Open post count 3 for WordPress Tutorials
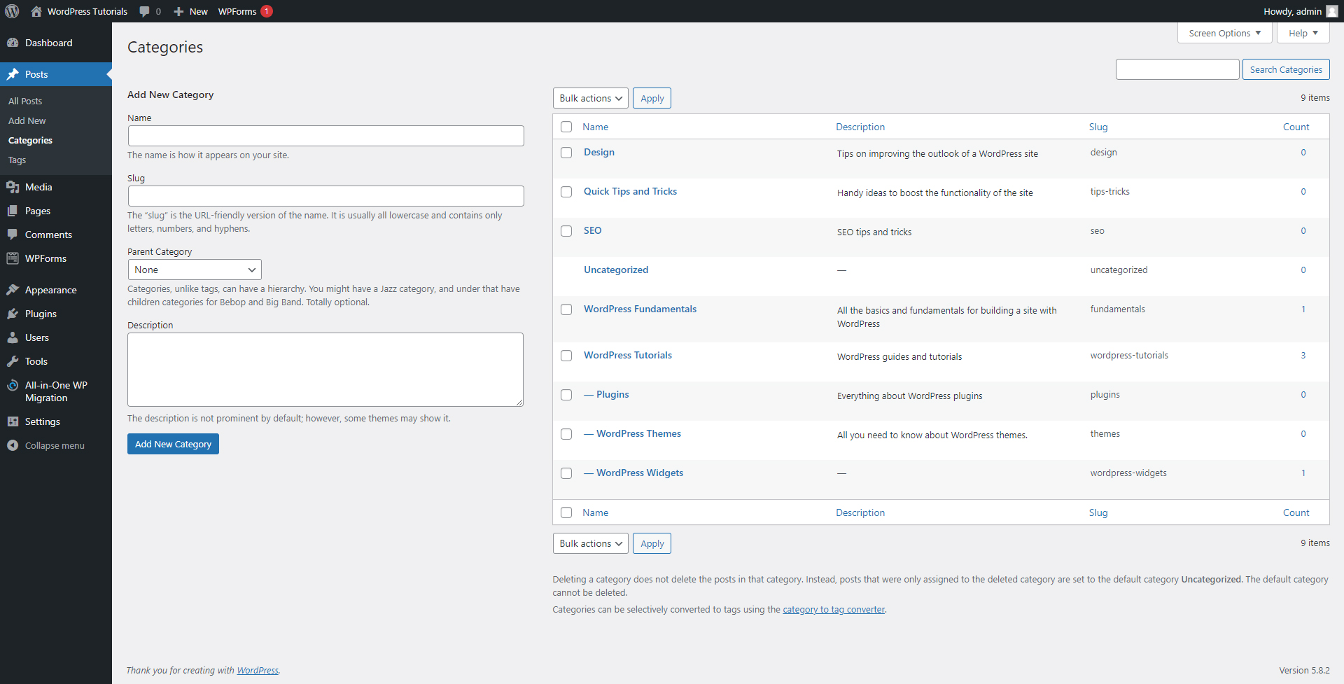The width and height of the screenshot is (1344, 684). pyautogui.click(x=1303, y=355)
